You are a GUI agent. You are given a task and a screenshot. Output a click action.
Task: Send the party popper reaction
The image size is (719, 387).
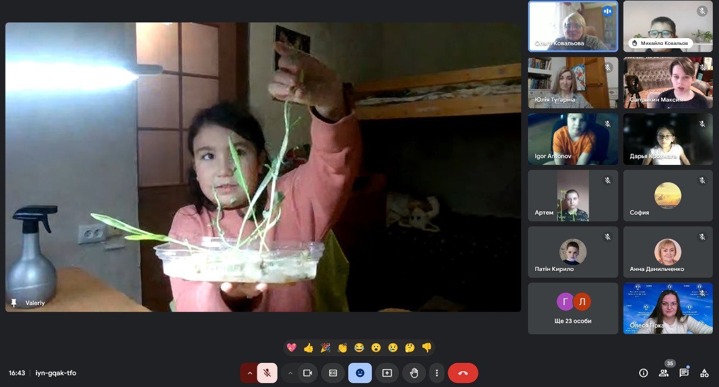click(325, 348)
